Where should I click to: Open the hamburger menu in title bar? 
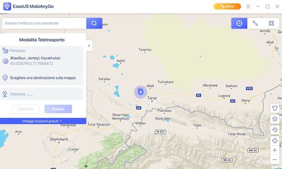click(x=248, y=6)
